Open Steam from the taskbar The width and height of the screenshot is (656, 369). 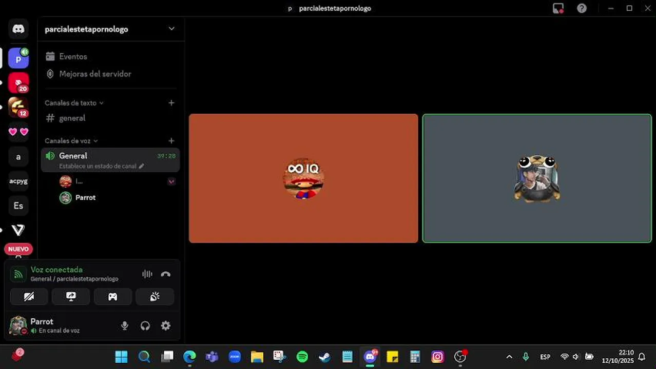[x=325, y=357]
